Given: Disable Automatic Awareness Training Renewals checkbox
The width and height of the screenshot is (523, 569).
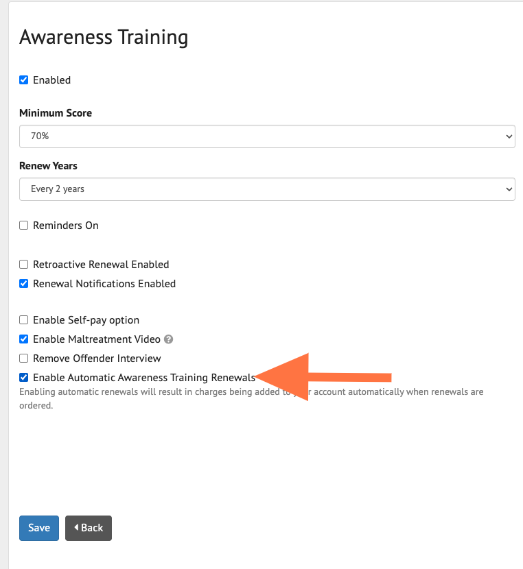Looking at the screenshot, I should [x=24, y=378].
